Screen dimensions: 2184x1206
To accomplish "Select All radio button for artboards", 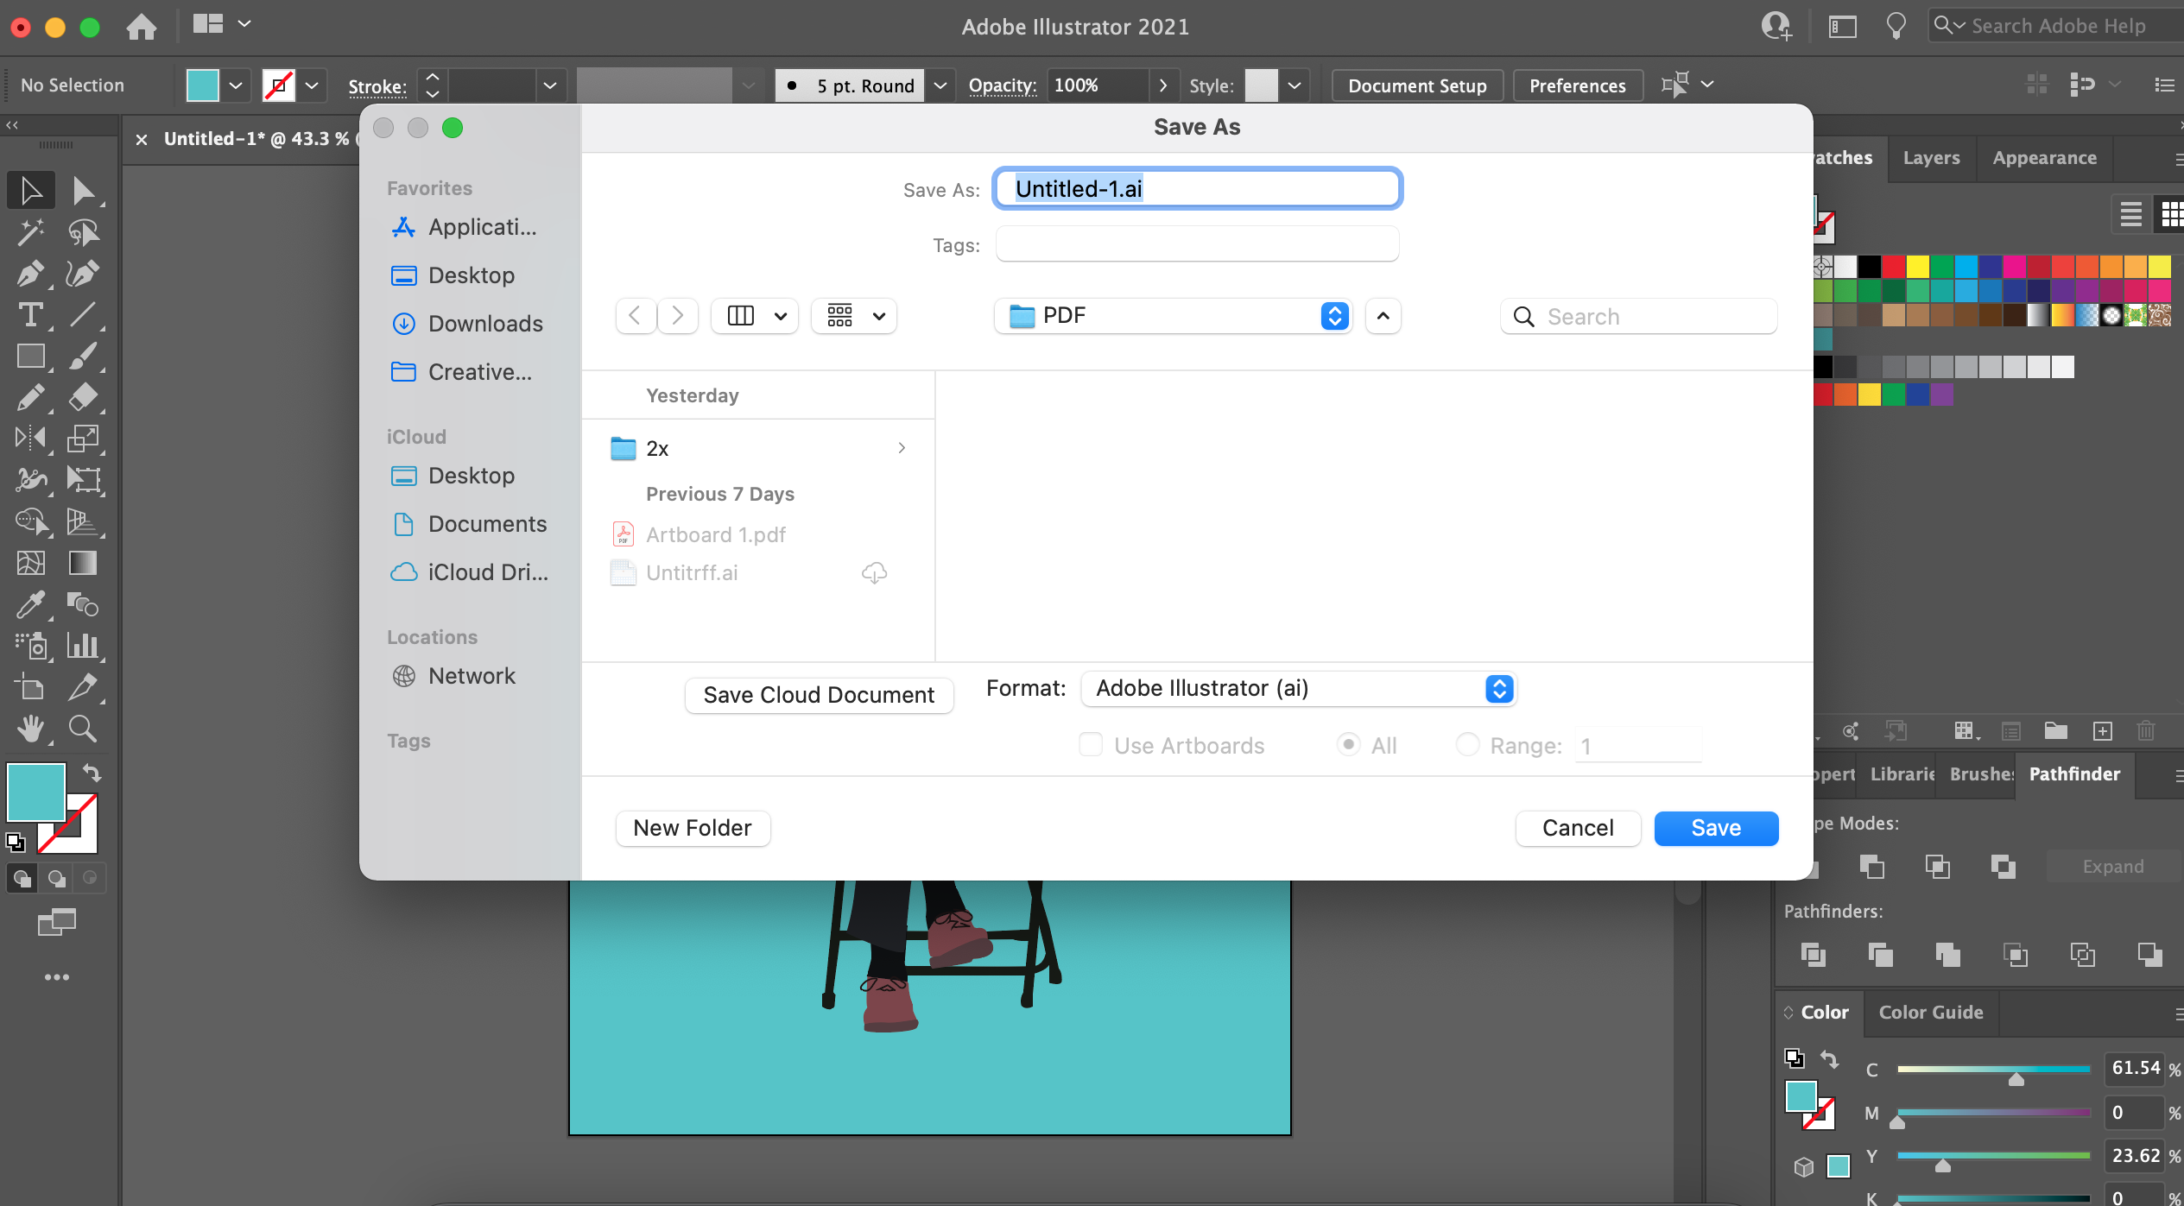I will (1347, 746).
